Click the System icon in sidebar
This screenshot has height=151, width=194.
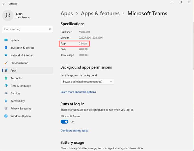pos(6,40)
